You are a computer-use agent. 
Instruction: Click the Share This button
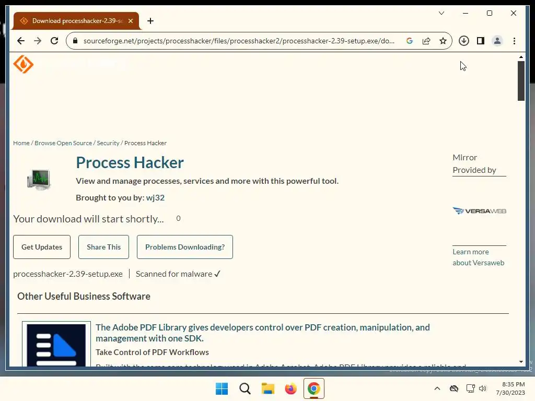pos(104,247)
